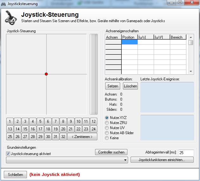Click joystick button 19
The height and width of the screenshot is (181, 200).
[x=55, y=129]
